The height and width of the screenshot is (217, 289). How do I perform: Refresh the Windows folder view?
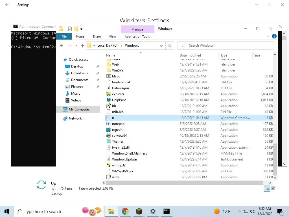[x=170, y=45]
